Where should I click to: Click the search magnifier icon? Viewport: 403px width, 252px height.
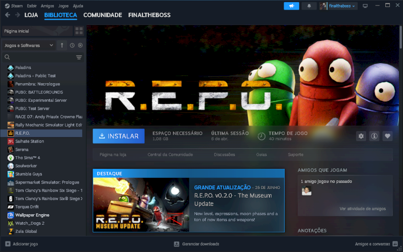click(7, 57)
